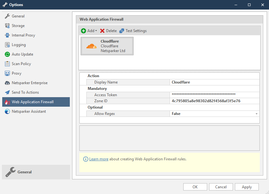Open Internal Proxy settings icon
The image size is (269, 194).
[x=7, y=35]
